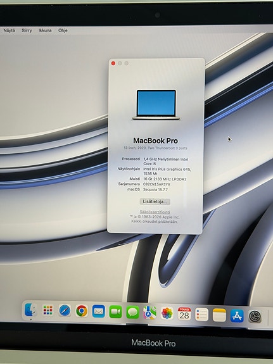273x364 pixels.
Task: Launch Safari from the Dock
Action: tap(65, 311)
